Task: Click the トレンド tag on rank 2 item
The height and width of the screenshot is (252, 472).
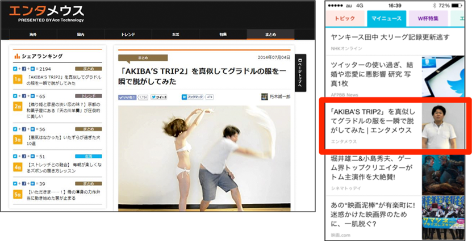Action: [89, 96]
